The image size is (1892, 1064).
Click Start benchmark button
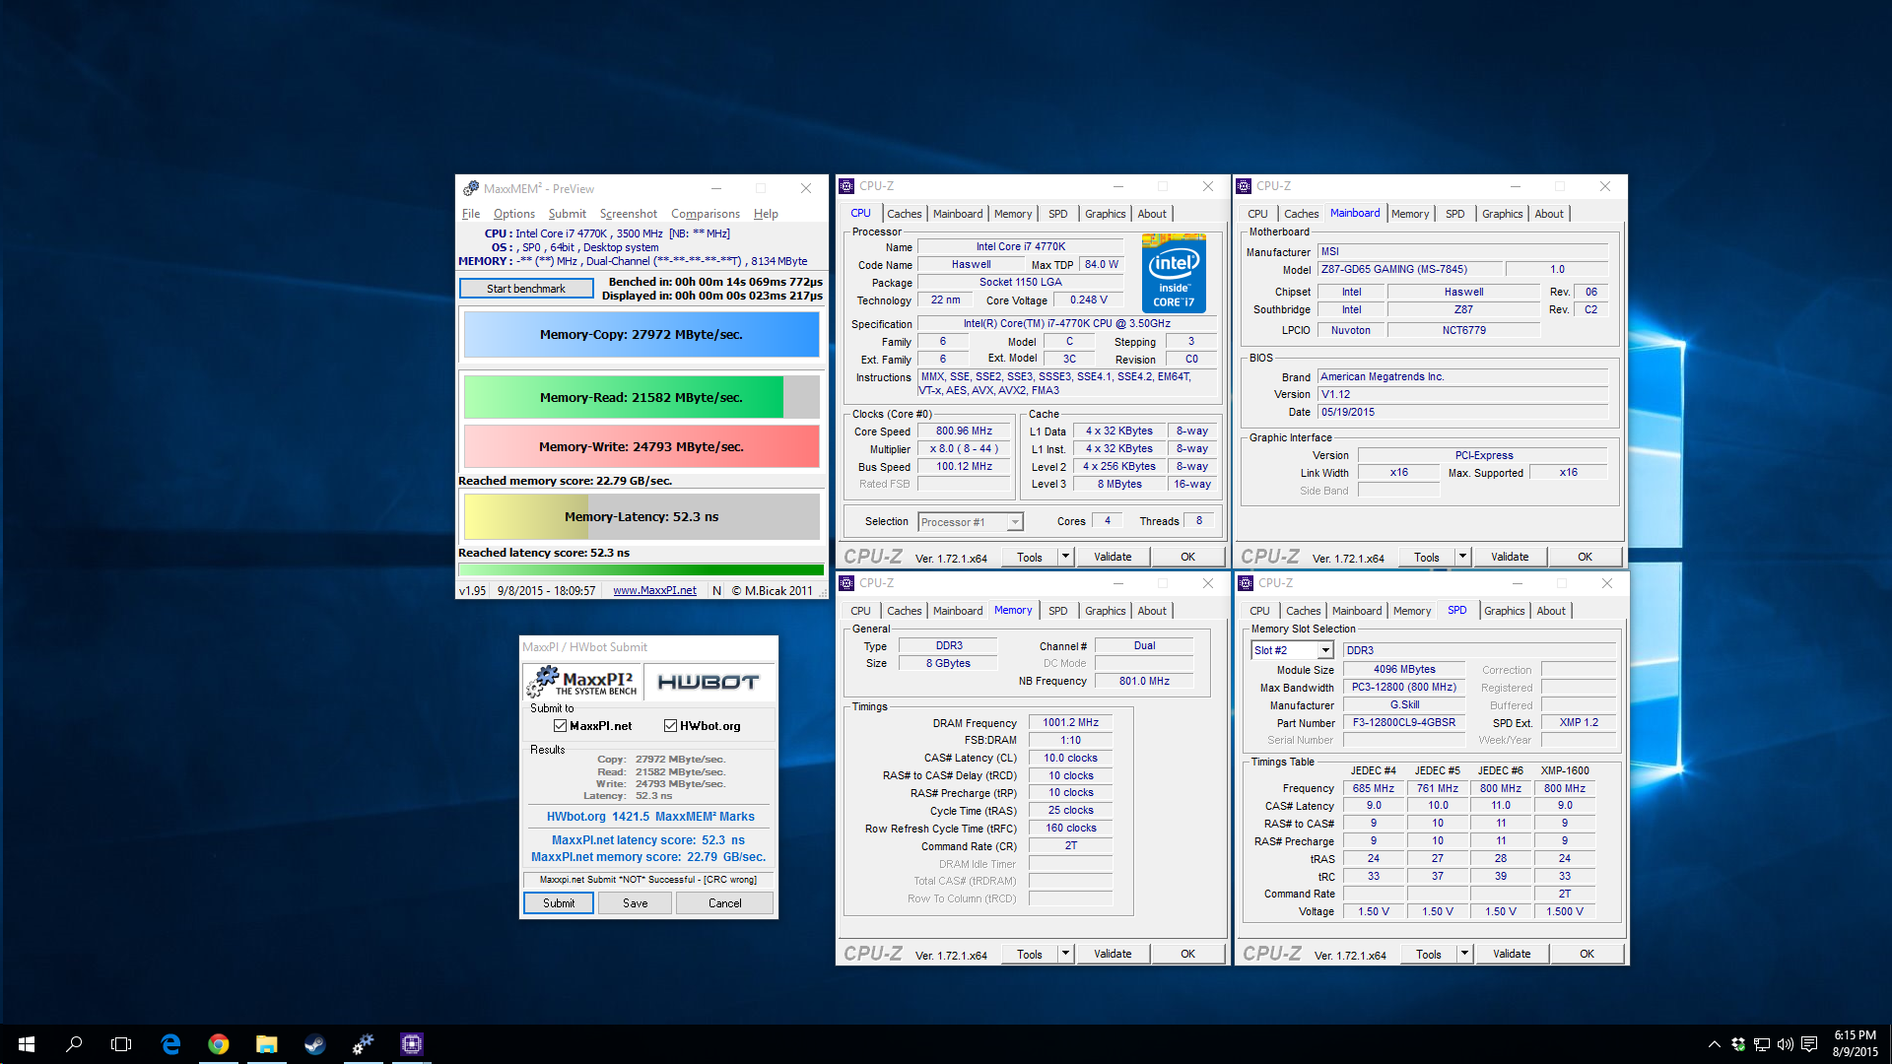point(526,289)
